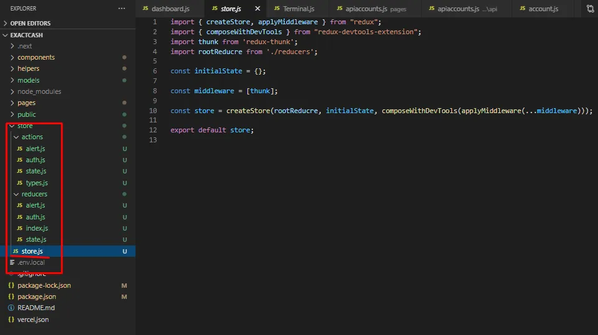Screen dimensions: 598x335
Task: Click line number 10 in the gutter
Action: click(x=153, y=111)
